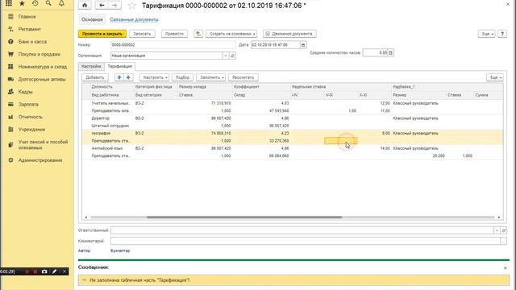Take a snapshot with the recorder camera icon
The width and height of the screenshot is (516, 290).
coord(44,271)
